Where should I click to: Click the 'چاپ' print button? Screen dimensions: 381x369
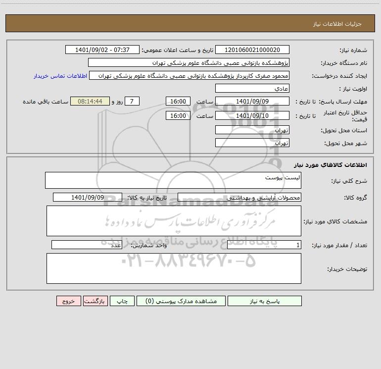click(x=122, y=301)
